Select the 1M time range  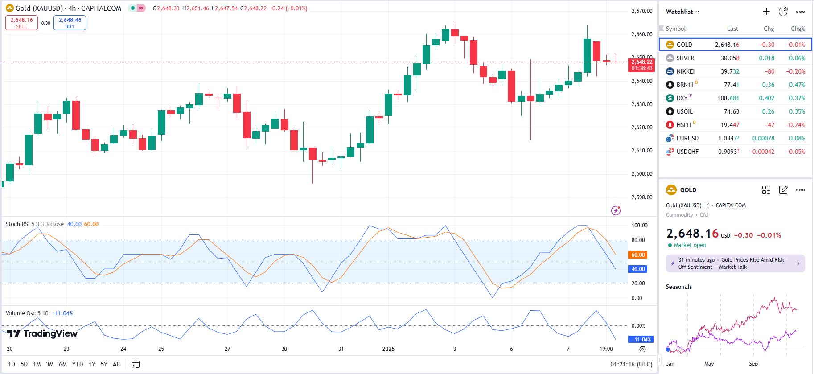click(x=37, y=364)
